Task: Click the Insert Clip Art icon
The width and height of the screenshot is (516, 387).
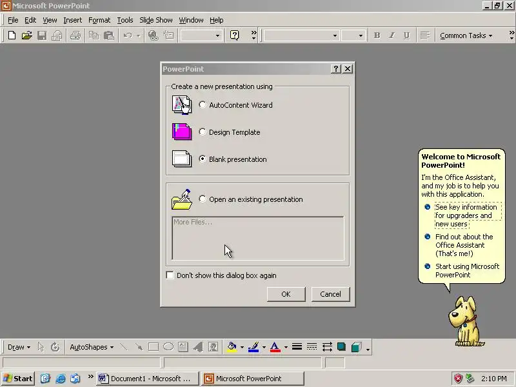Action: pyautogui.click(x=213, y=347)
